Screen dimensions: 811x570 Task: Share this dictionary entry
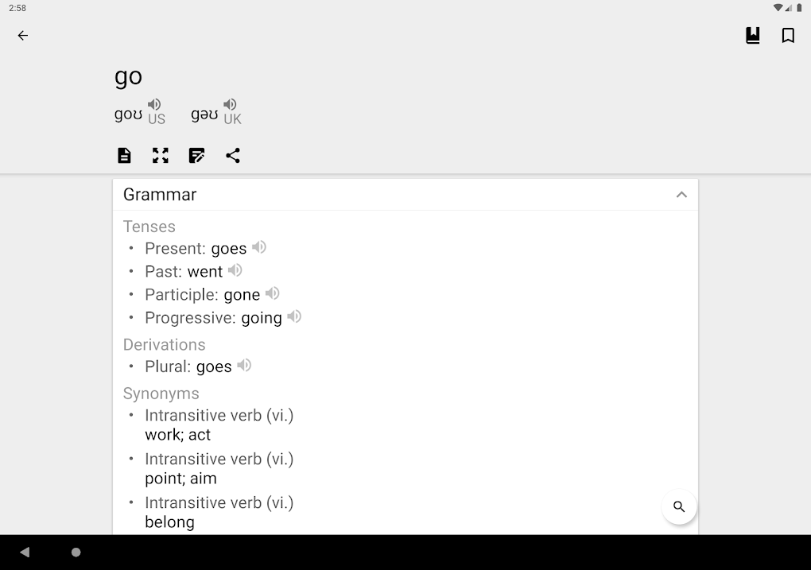coord(233,155)
